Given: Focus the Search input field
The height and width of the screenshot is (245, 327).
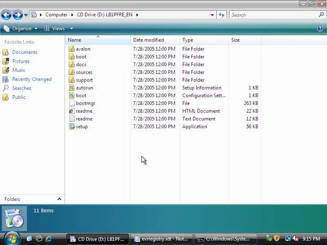Looking at the screenshot, I should coord(274,15).
